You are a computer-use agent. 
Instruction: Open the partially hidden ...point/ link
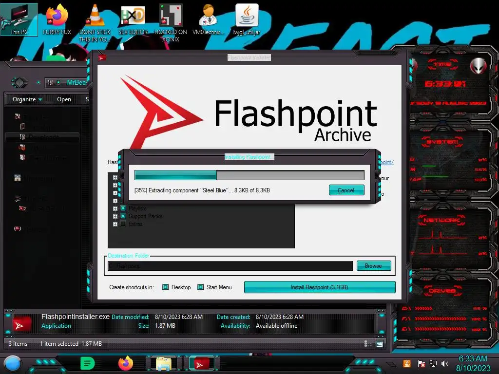tap(386, 162)
